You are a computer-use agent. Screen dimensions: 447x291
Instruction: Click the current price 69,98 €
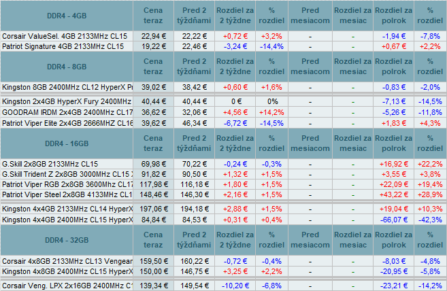(154, 164)
